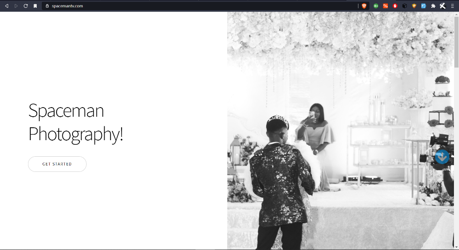Open Brave Shields lion icon
The image size is (459, 250).
[364, 6]
